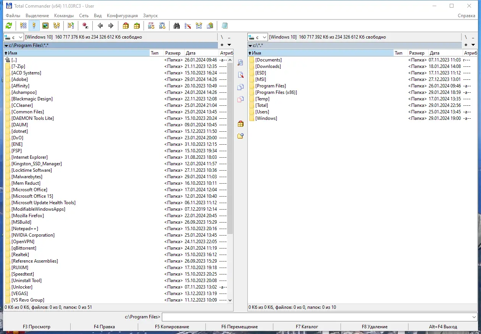This screenshot has height=334, width=481.
Task: Open the Команды menu
Action: (64, 16)
